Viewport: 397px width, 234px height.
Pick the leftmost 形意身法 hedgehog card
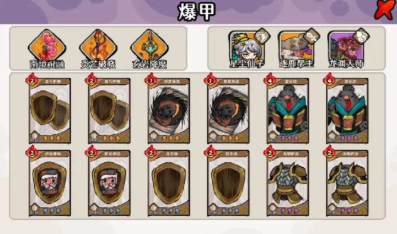point(168,111)
